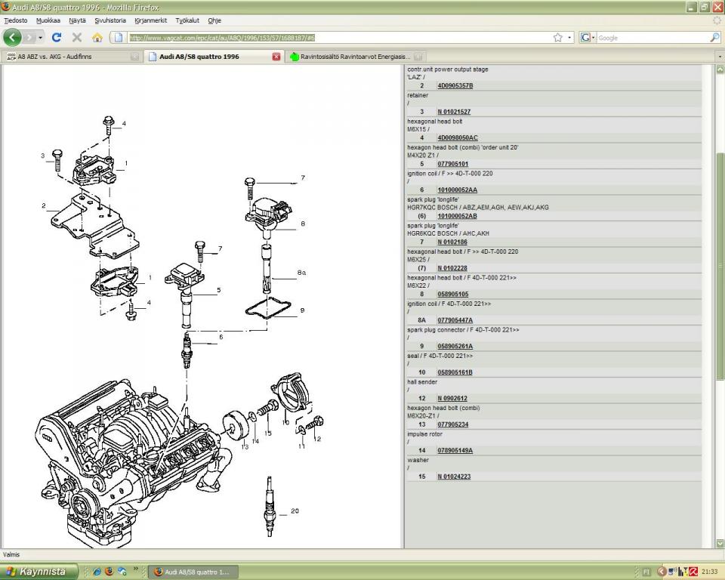Screen dimensions: 725x580
Task: Open the back/forward history dropdown arrow
Action: point(39,37)
